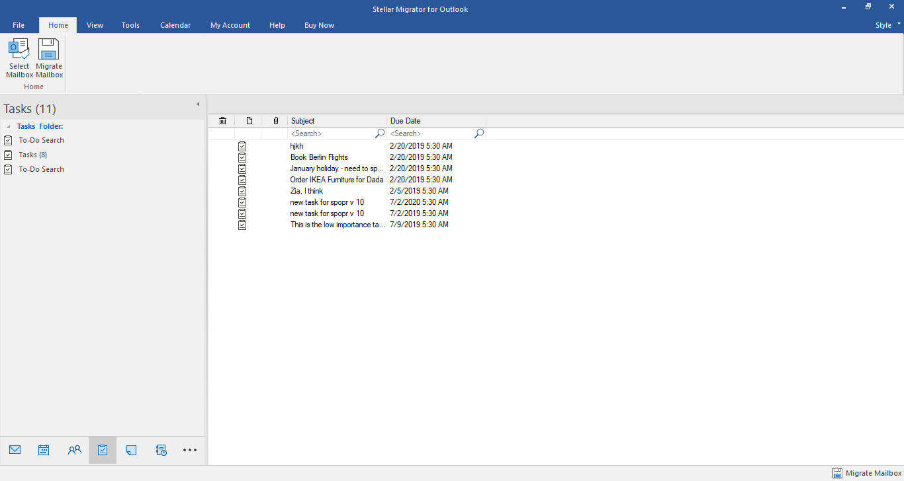Click the item type column page icon
Screen dimensions: 904x481
[x=249, y=121]
